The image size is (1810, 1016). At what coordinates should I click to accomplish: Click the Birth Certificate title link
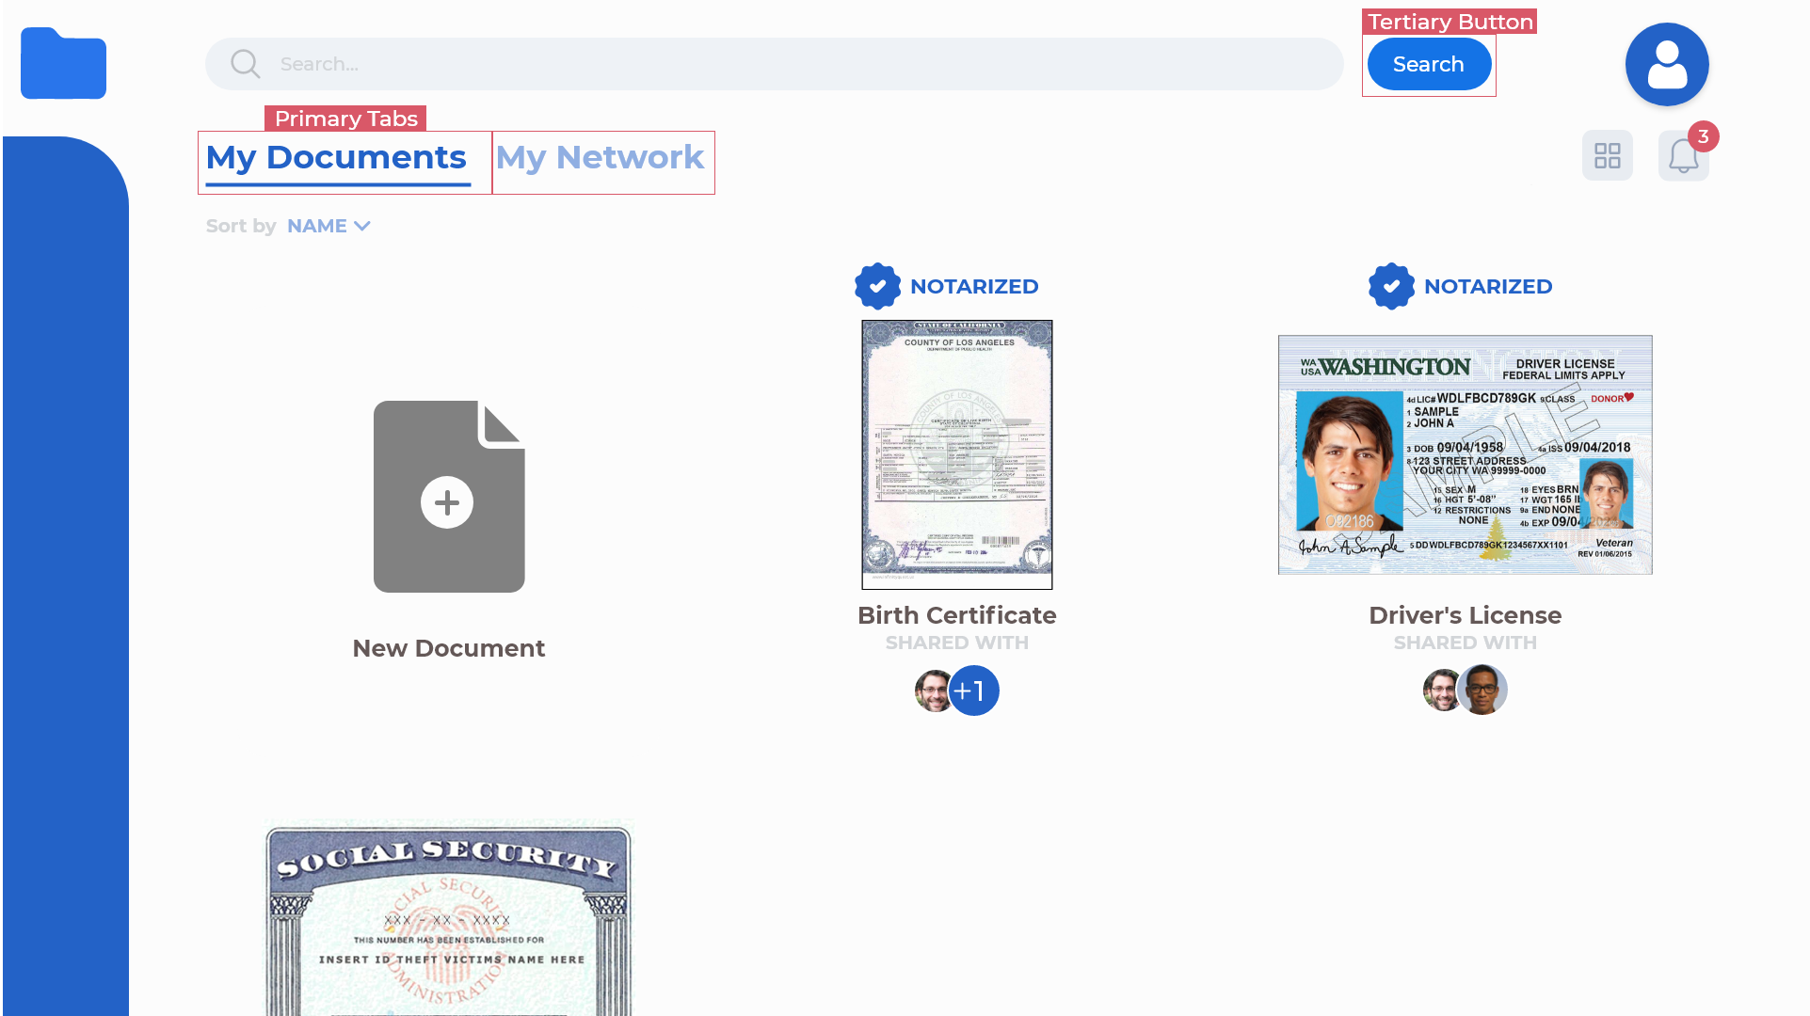(956, 615)
